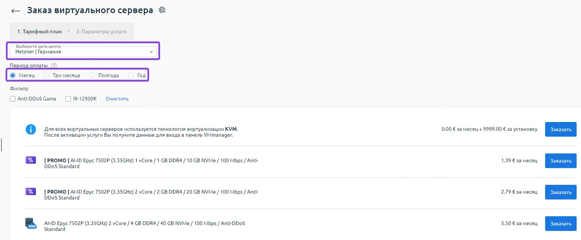Order the 1.39 € PROMO plan

tap(560, 161)
